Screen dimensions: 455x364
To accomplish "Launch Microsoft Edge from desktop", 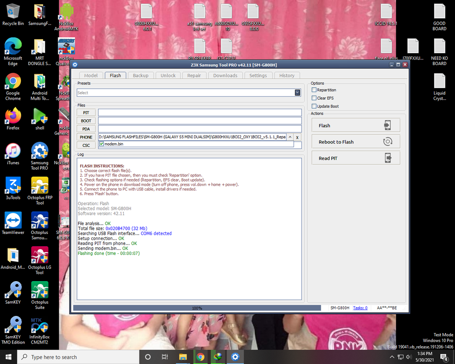I will click(13, 51).
